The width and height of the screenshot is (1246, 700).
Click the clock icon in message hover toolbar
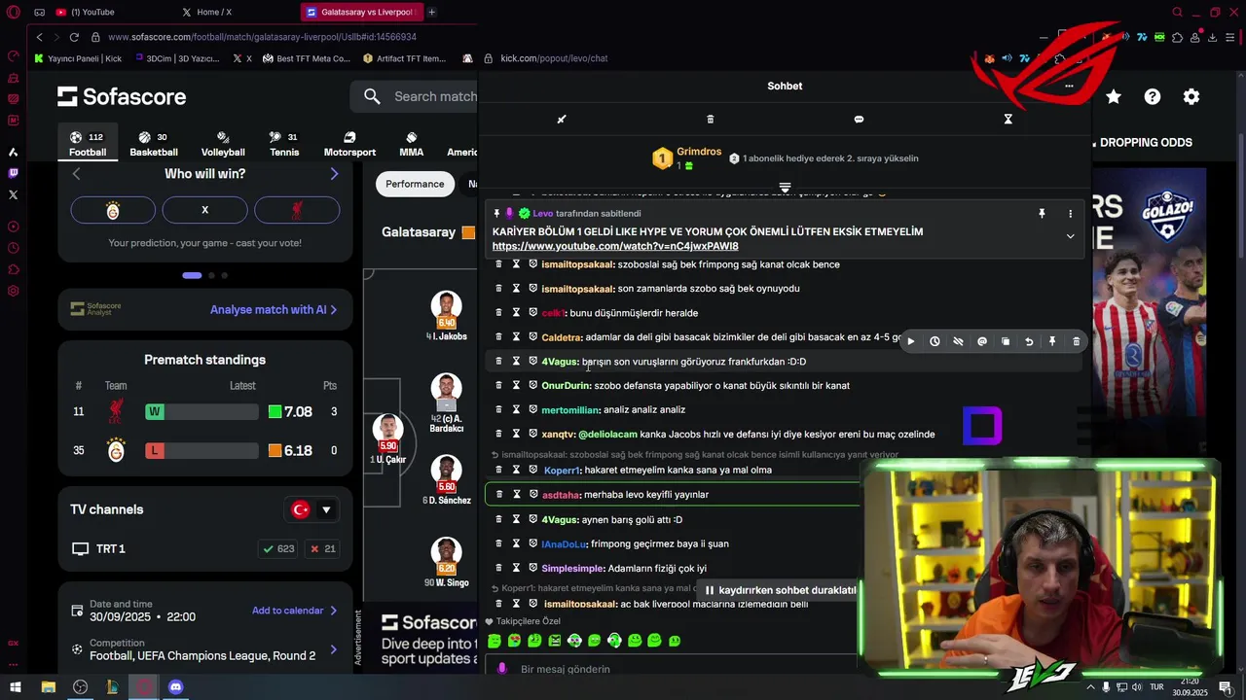pos(934,341)
